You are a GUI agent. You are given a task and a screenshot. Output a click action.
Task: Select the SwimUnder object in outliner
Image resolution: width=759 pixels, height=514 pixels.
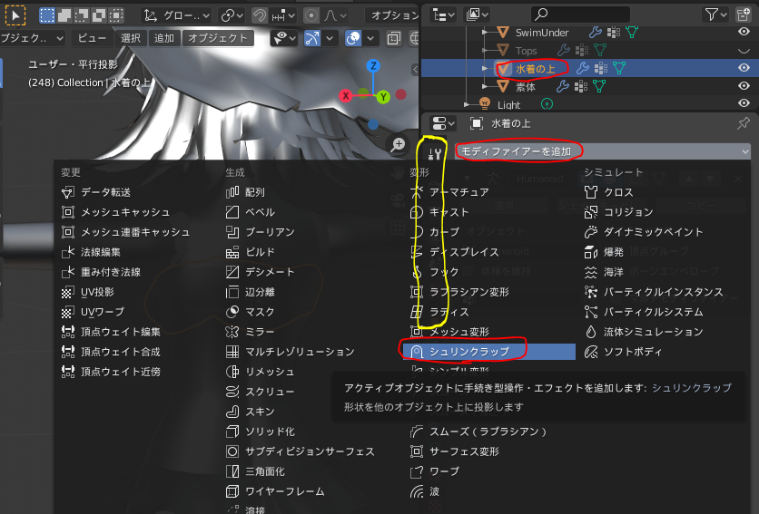[x=542, y=33]
